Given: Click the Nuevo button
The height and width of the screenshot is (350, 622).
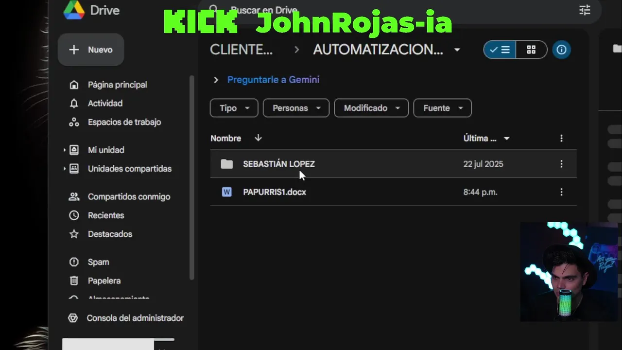Looking at the screenshot, I should coord(91,50).
